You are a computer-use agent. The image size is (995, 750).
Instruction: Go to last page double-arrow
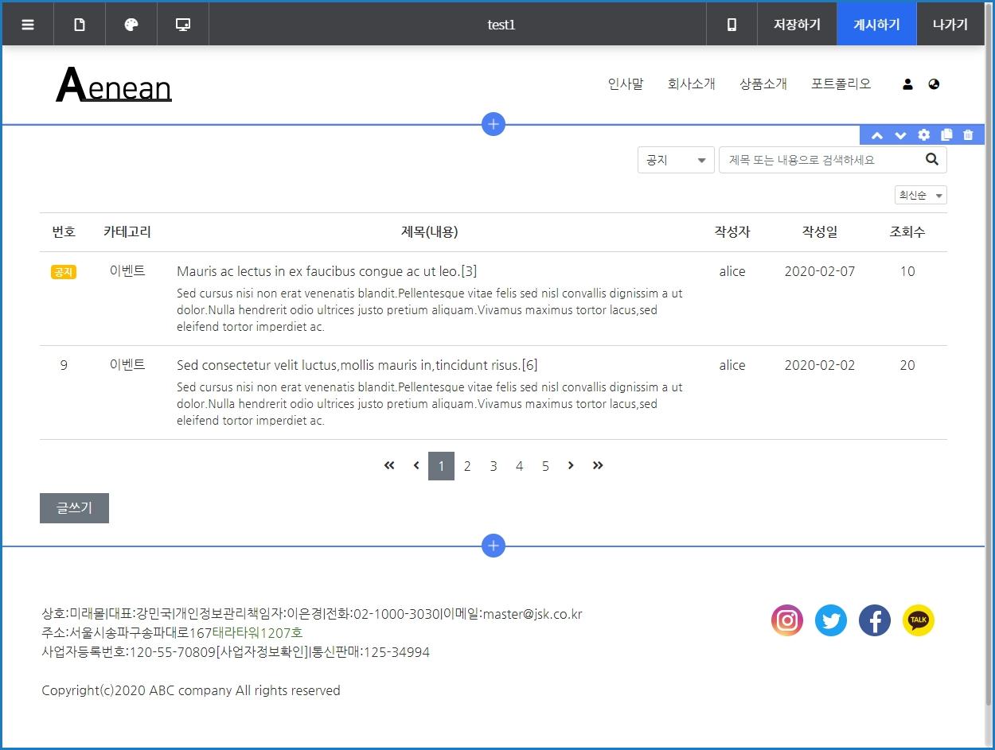pos(598,466)
